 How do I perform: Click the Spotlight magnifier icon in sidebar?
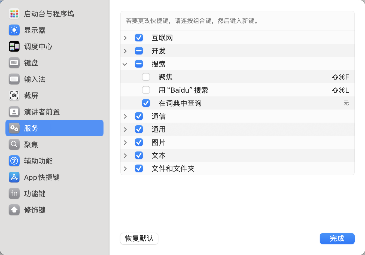click(14, 144)
